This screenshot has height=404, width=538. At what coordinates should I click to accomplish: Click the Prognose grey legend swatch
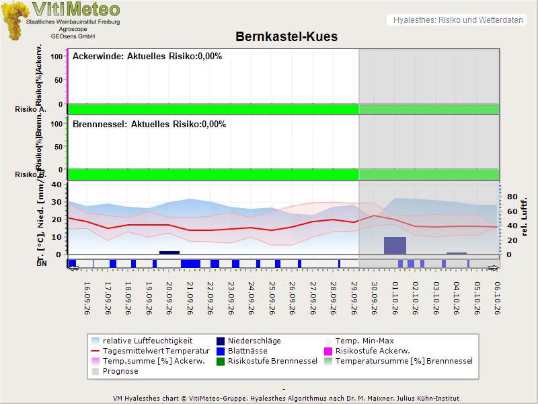(95, 372)
